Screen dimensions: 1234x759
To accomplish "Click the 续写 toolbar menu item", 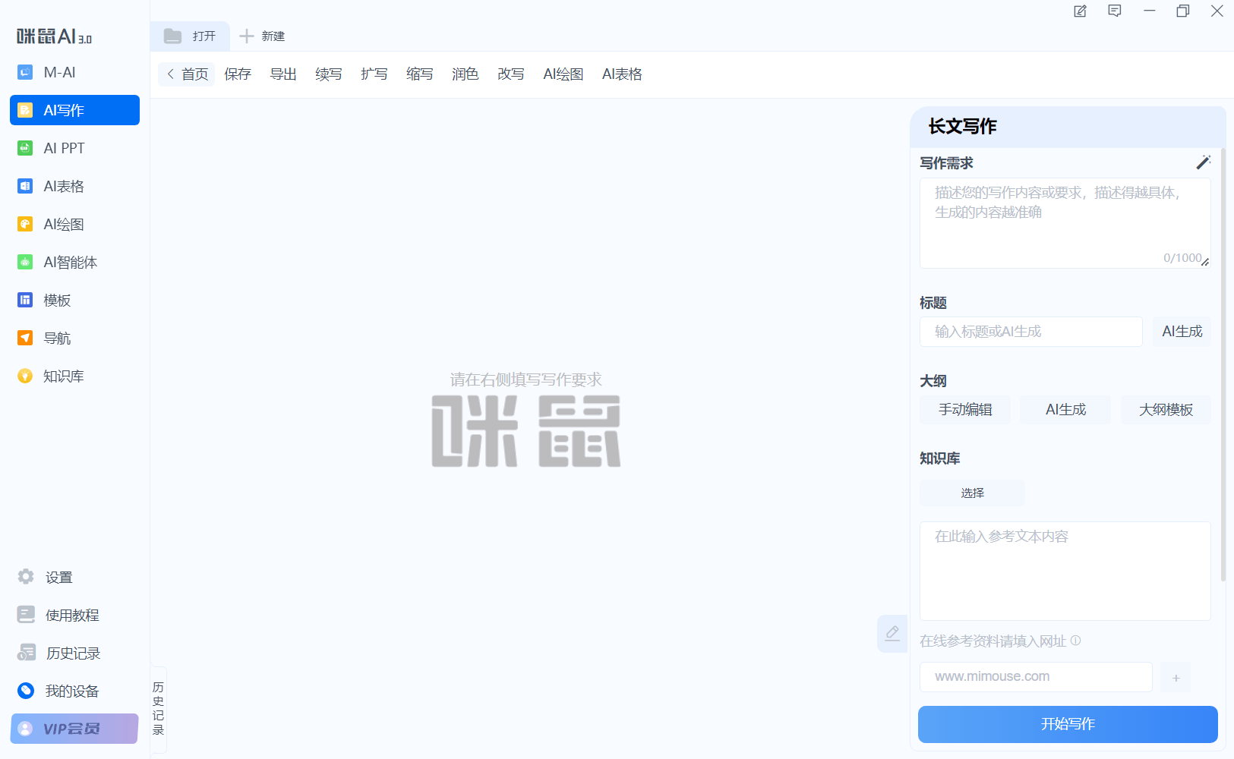I will (328, 74).
